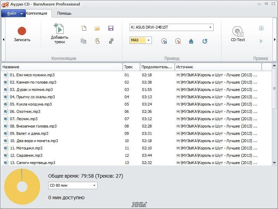This screenshot has width=278, height=209.
Task: Click the paste clipboard icon
Action: [97, 41]
